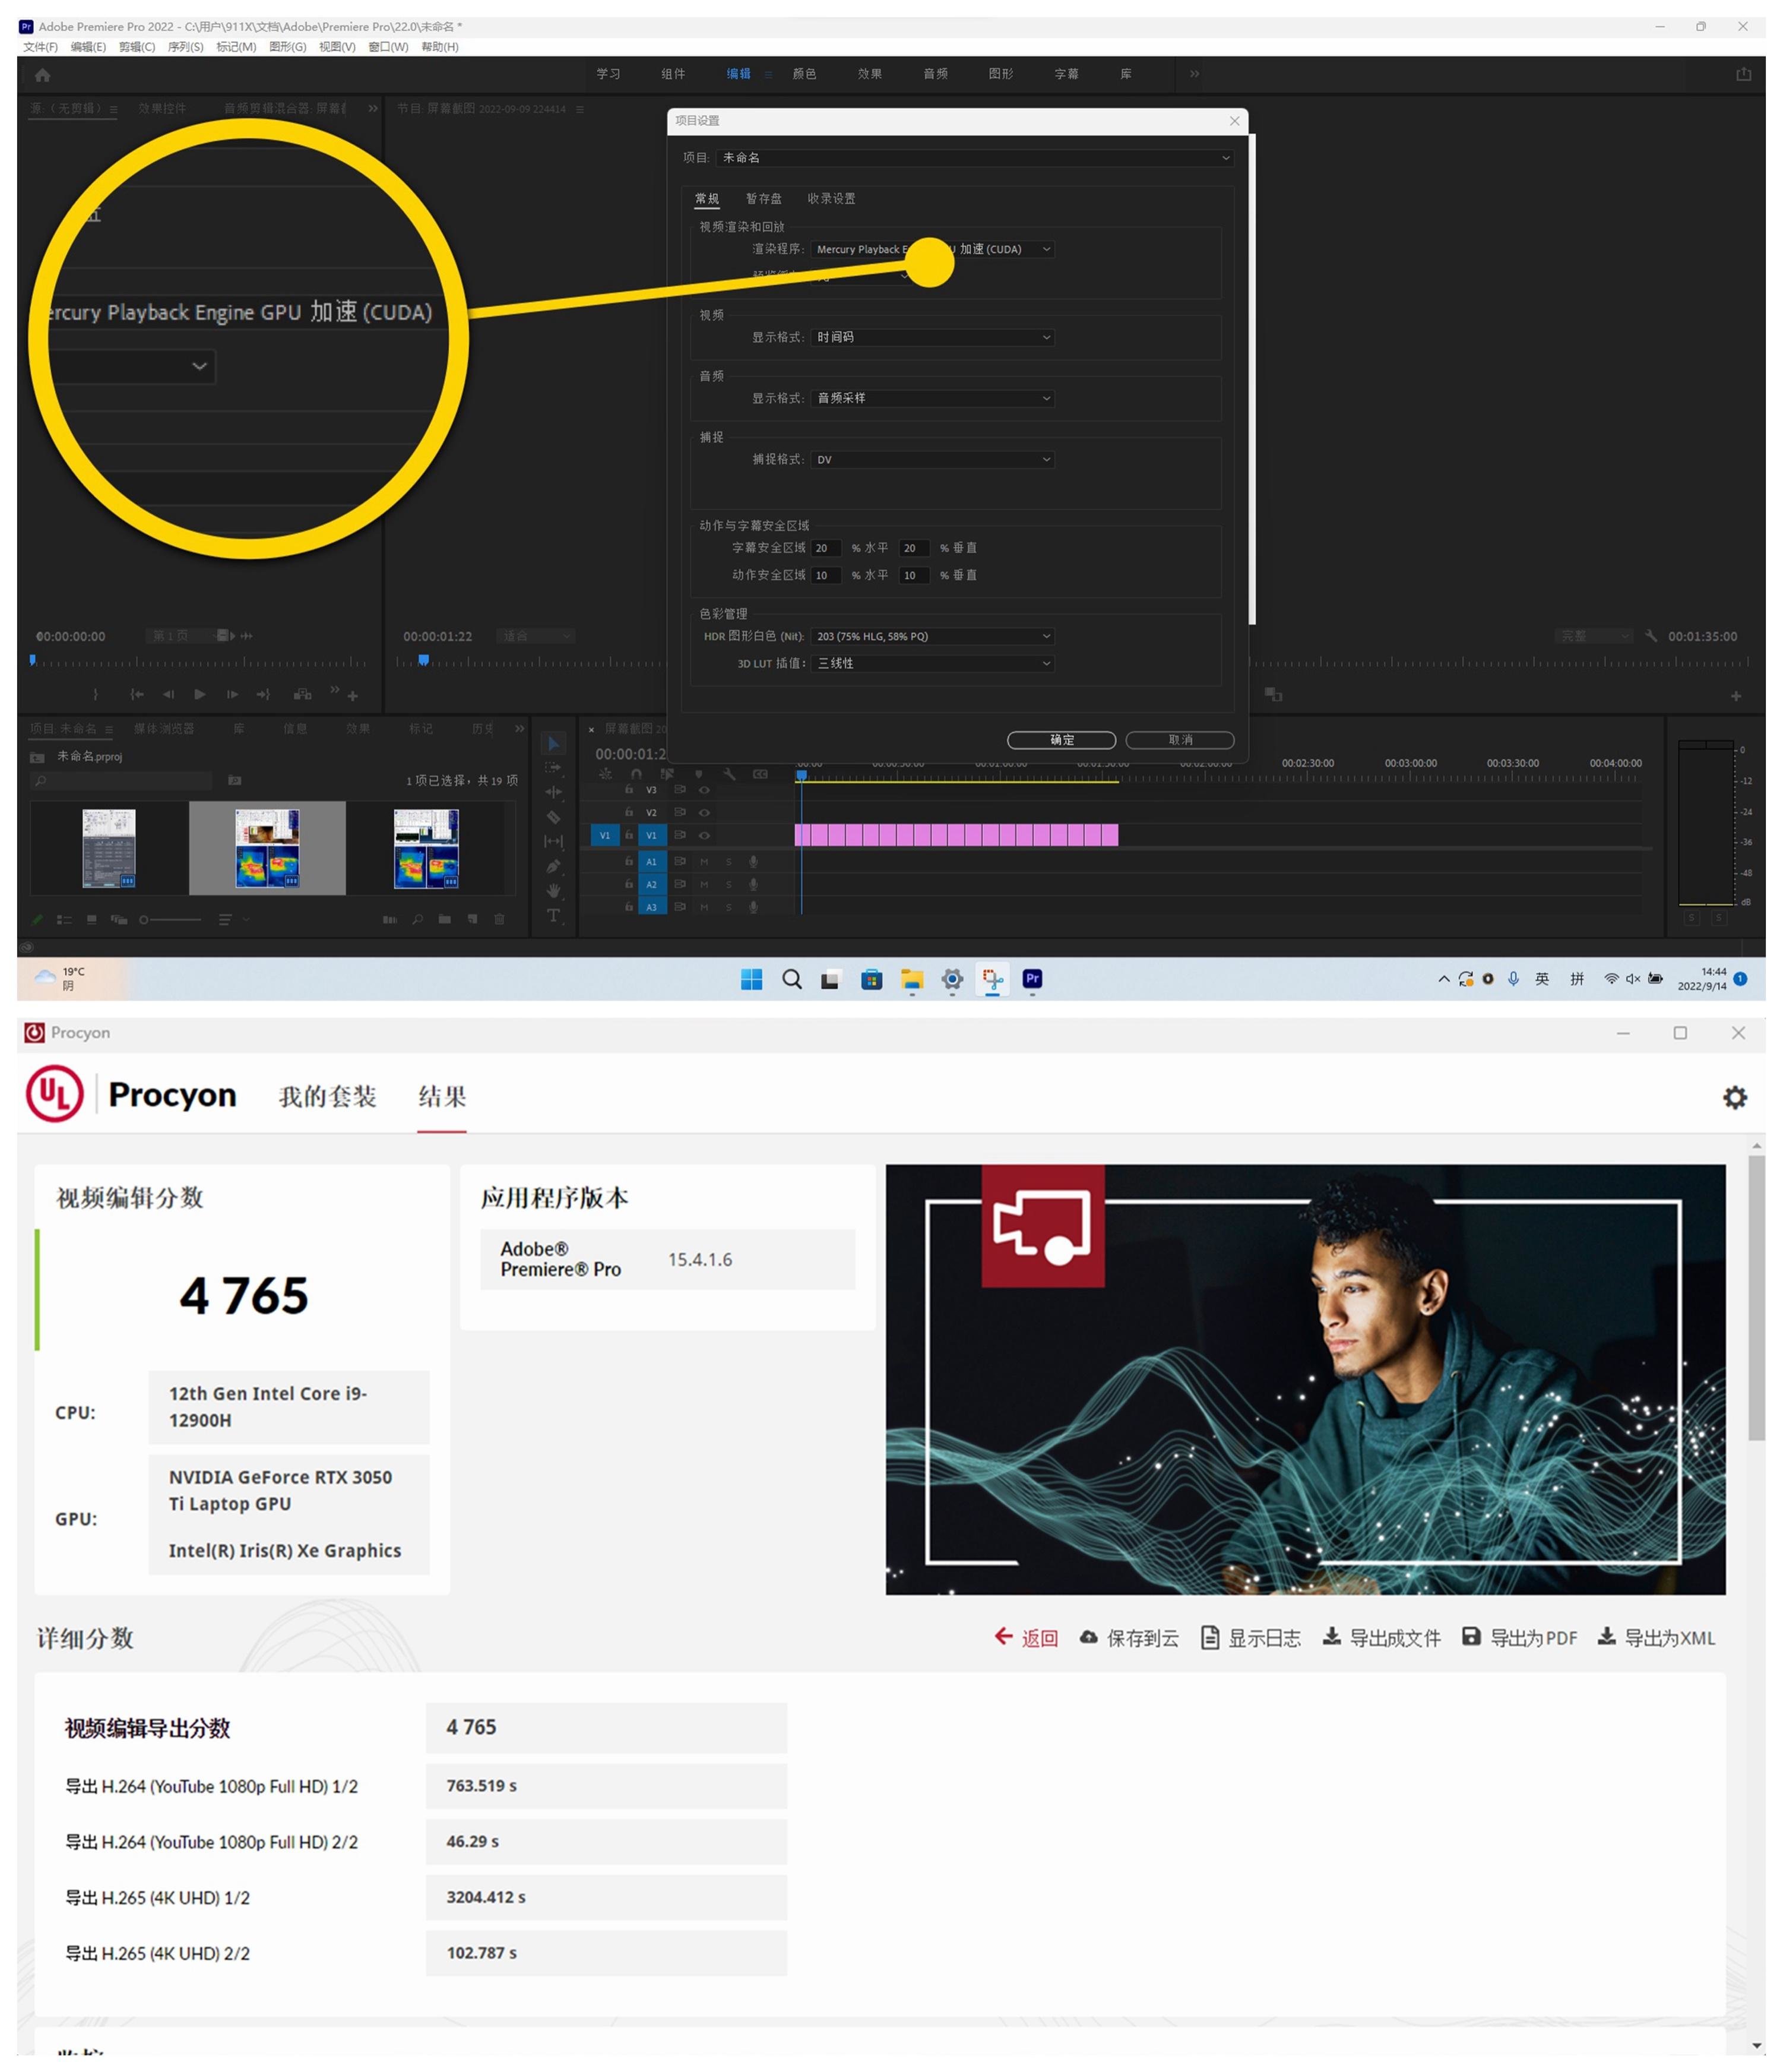Viewport: 1783px width, 2072px height.
Task: Switch to the 暂存盘 tab
Action: (x=763, y=198)
